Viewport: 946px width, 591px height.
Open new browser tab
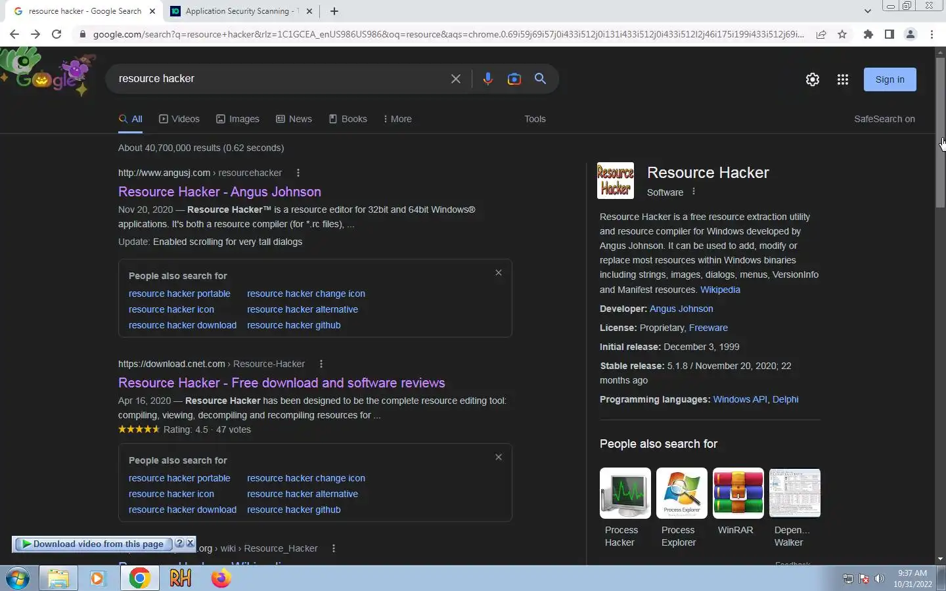pos(334,11)
